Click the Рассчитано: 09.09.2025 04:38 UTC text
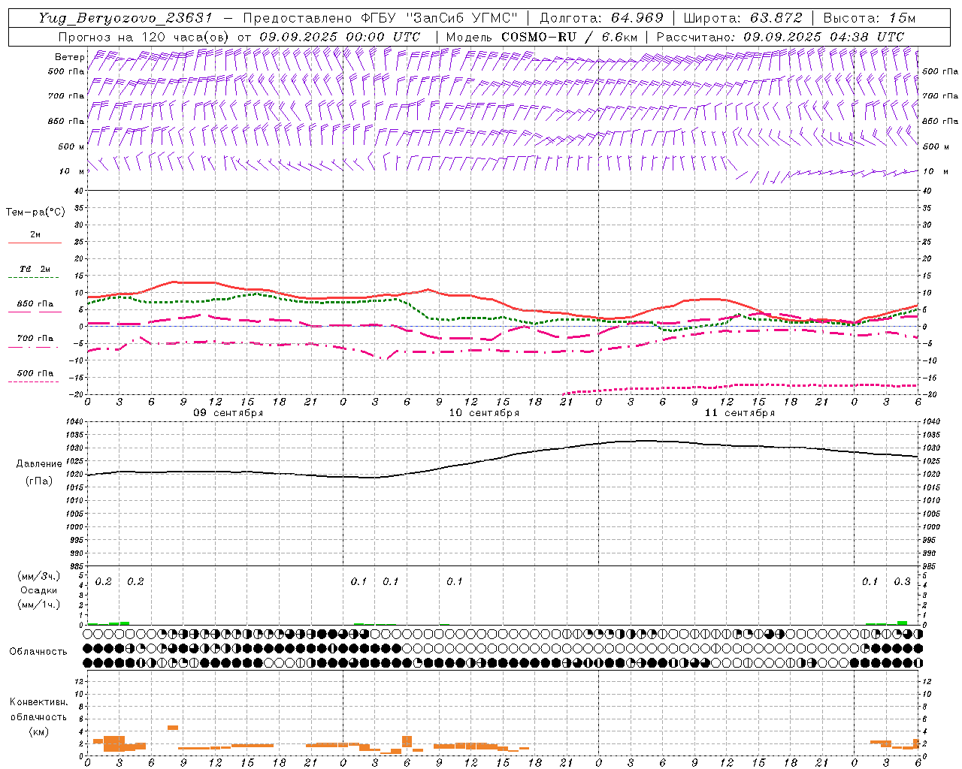Viewport: 962px width, 769px height. (x=780, y=37)
